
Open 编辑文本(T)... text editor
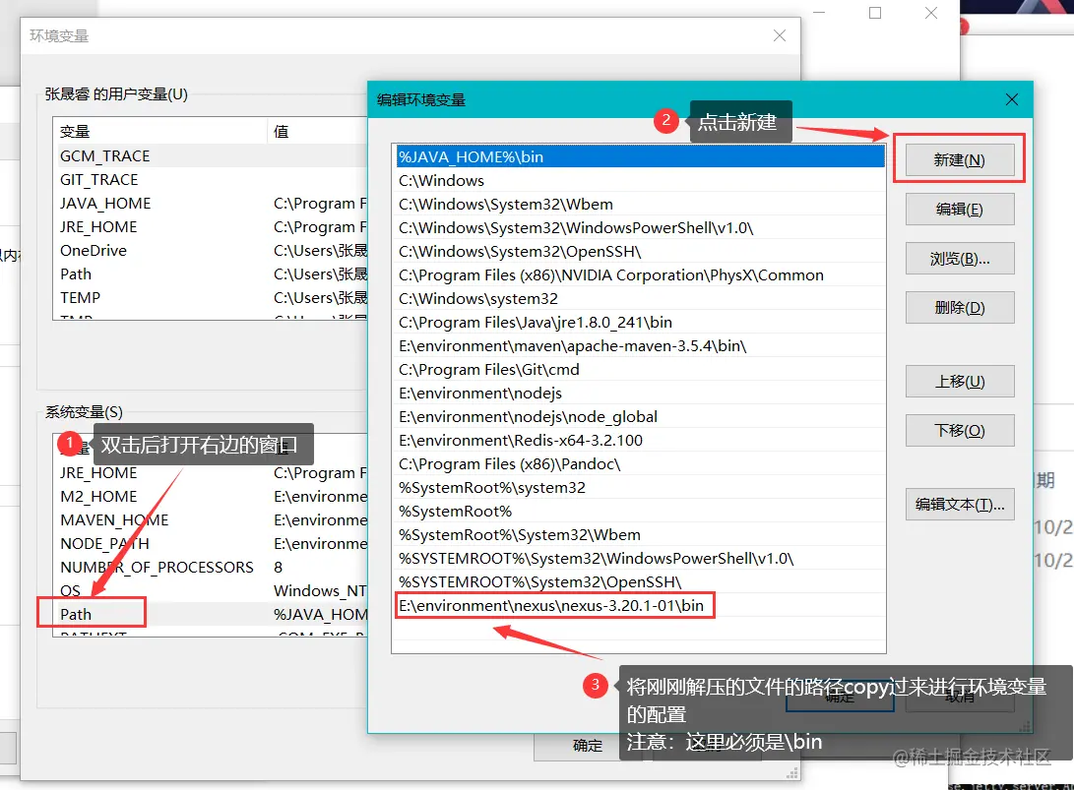[959, 505]
